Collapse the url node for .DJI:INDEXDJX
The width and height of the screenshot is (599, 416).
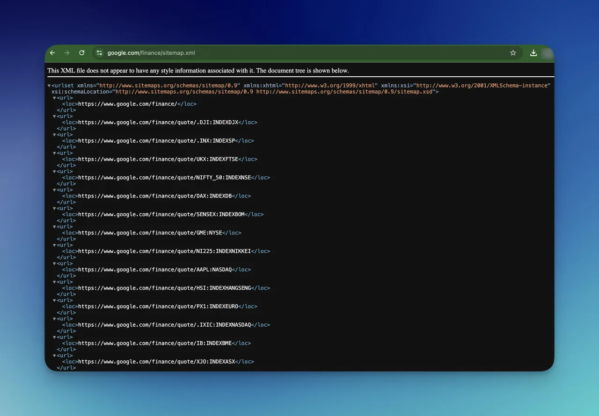[54, 117]
